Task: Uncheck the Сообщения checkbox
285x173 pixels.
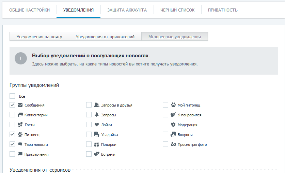Action: point(12,105)
